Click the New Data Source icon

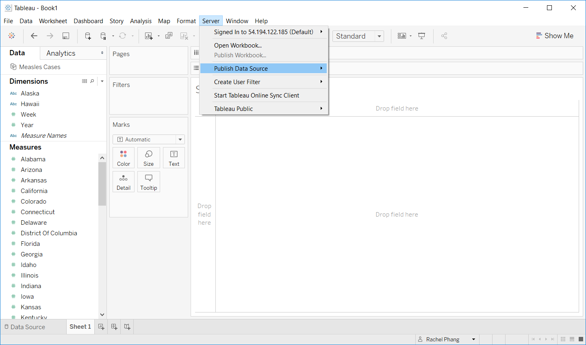click(x=88, y=36)
